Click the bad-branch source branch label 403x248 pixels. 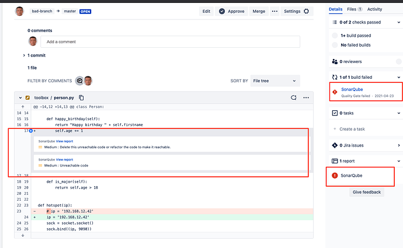[x=42, y=11]
